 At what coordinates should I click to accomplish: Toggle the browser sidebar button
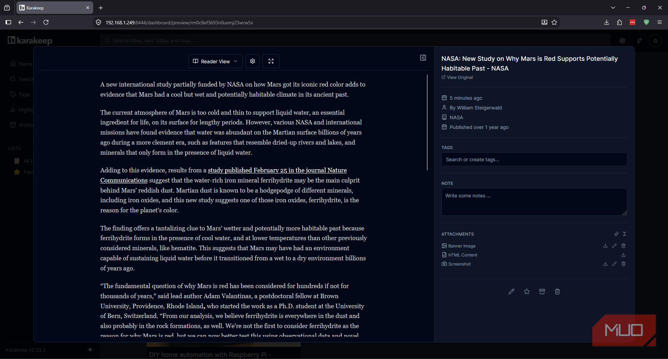(x=8, y=22)
